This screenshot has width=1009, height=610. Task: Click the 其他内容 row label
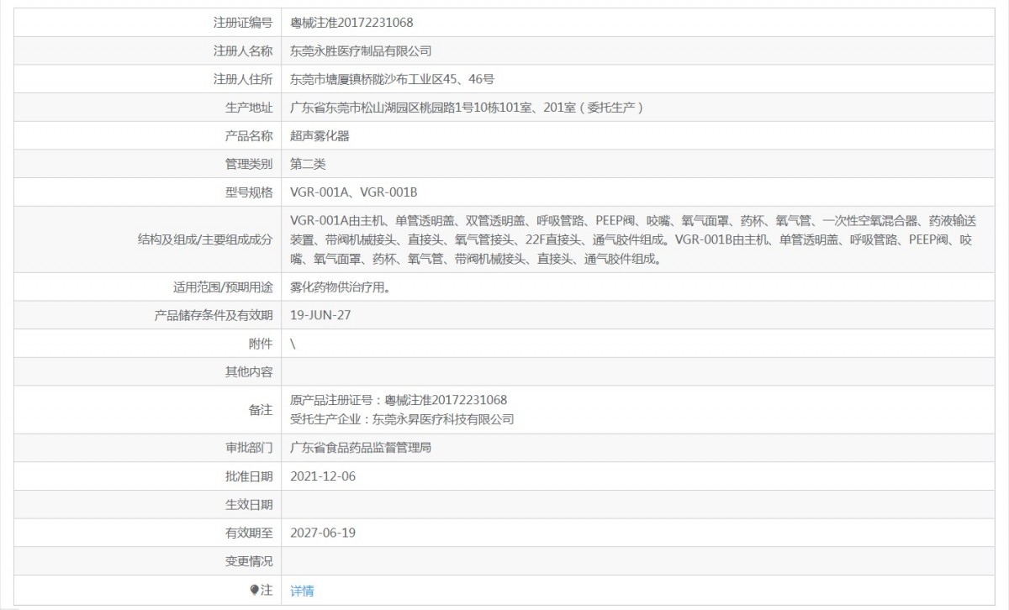pyautogui.click(x=249, y=372)
